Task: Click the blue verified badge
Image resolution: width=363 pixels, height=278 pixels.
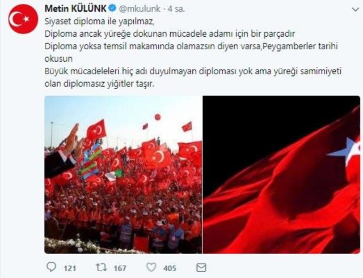Action: [112, 8]
